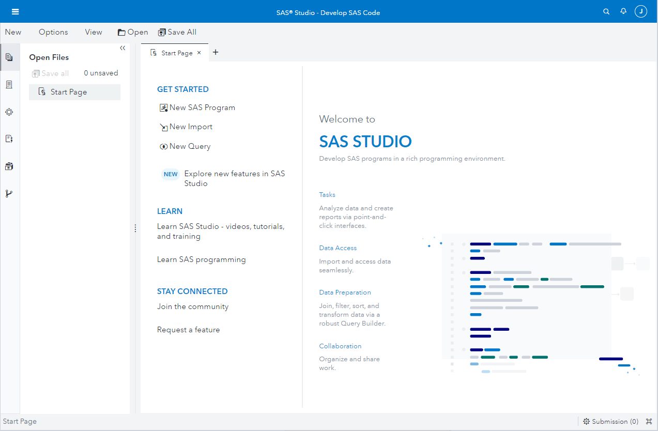The image size is (658, 431).
Task: Click the search magnifier icon
Action: (606, 12)
